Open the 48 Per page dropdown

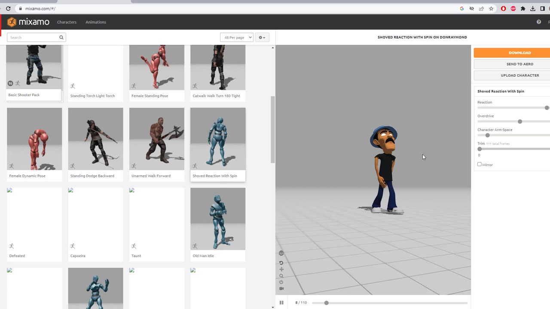tap(236, 37)
